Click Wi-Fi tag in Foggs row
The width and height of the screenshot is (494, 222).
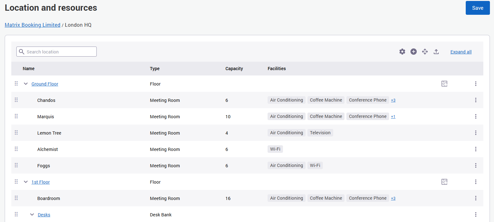pyautogui.click(x=315, y=165)
